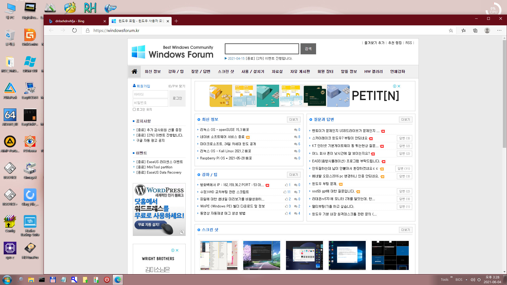Click the red power icon in taskbar

click(107, 280)
